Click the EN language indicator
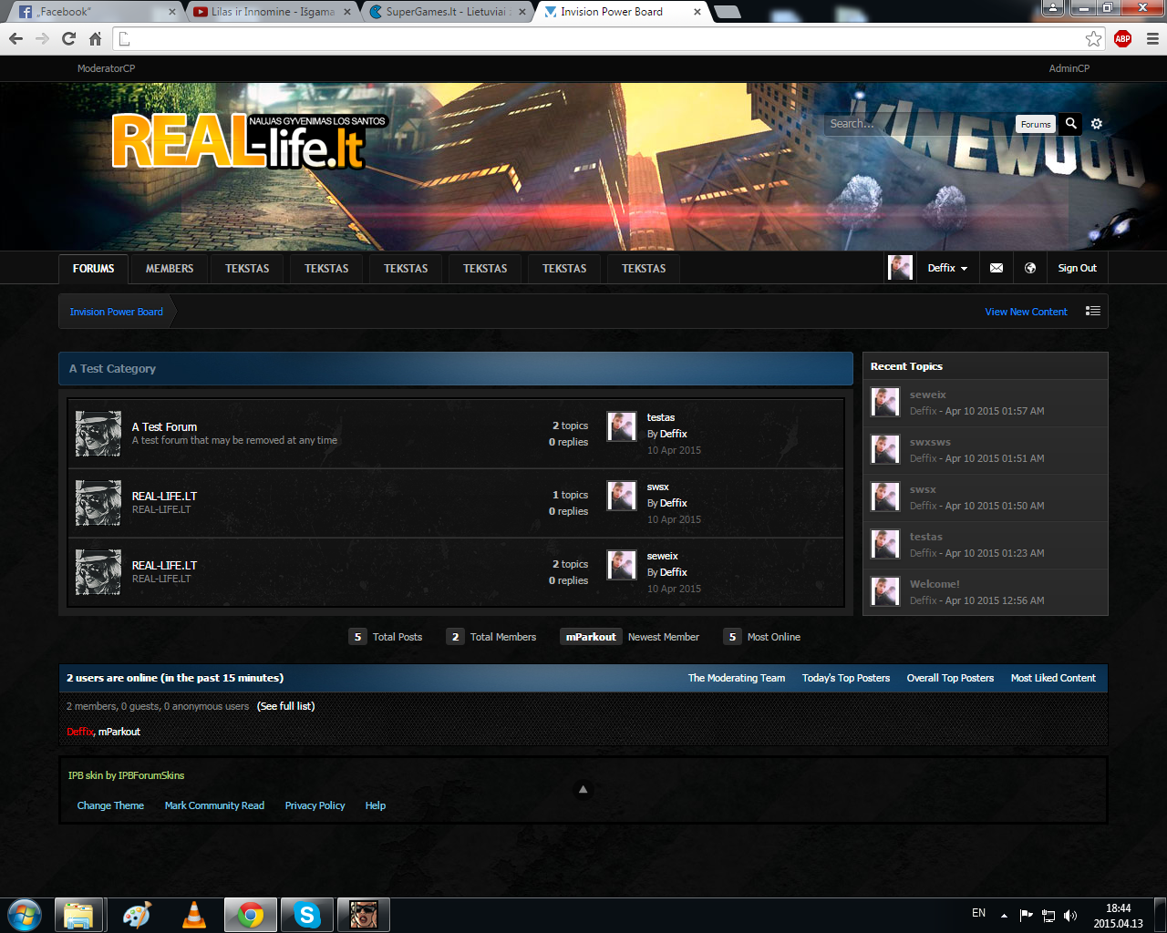This screenshot has width=1167, height=933. tap(978, 913)
